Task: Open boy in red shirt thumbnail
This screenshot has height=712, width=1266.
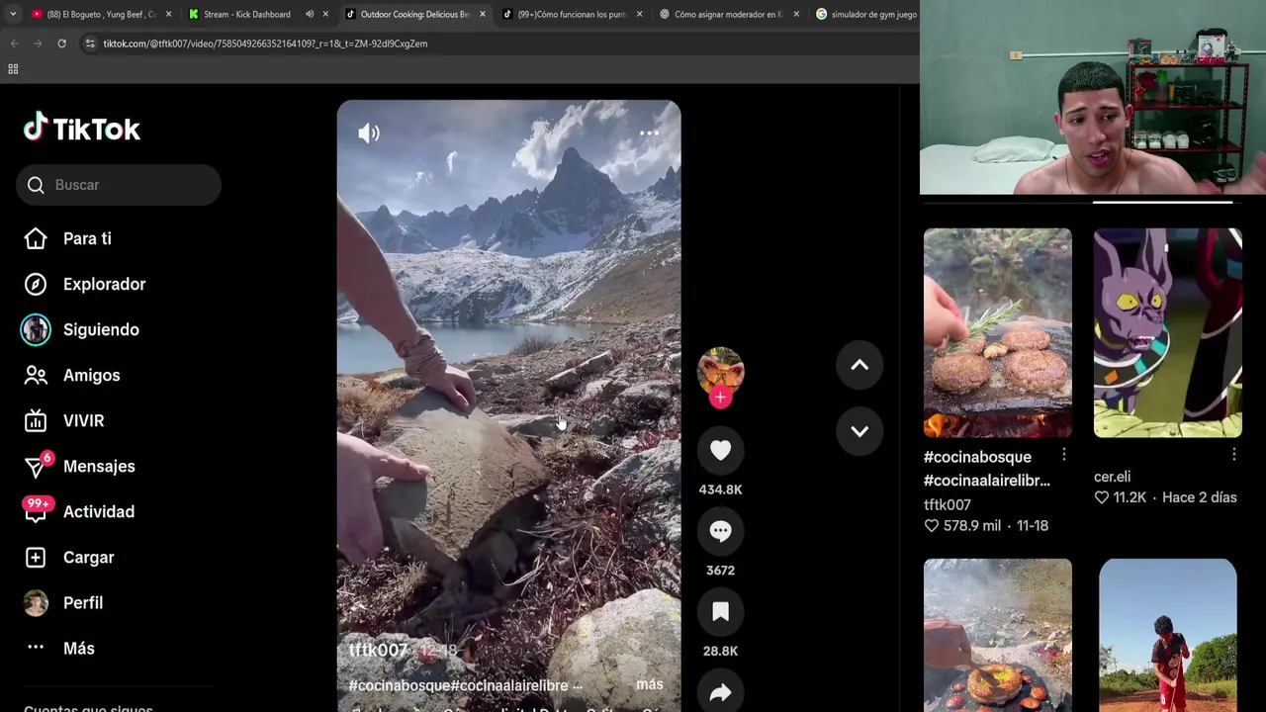Action: 1168,635
